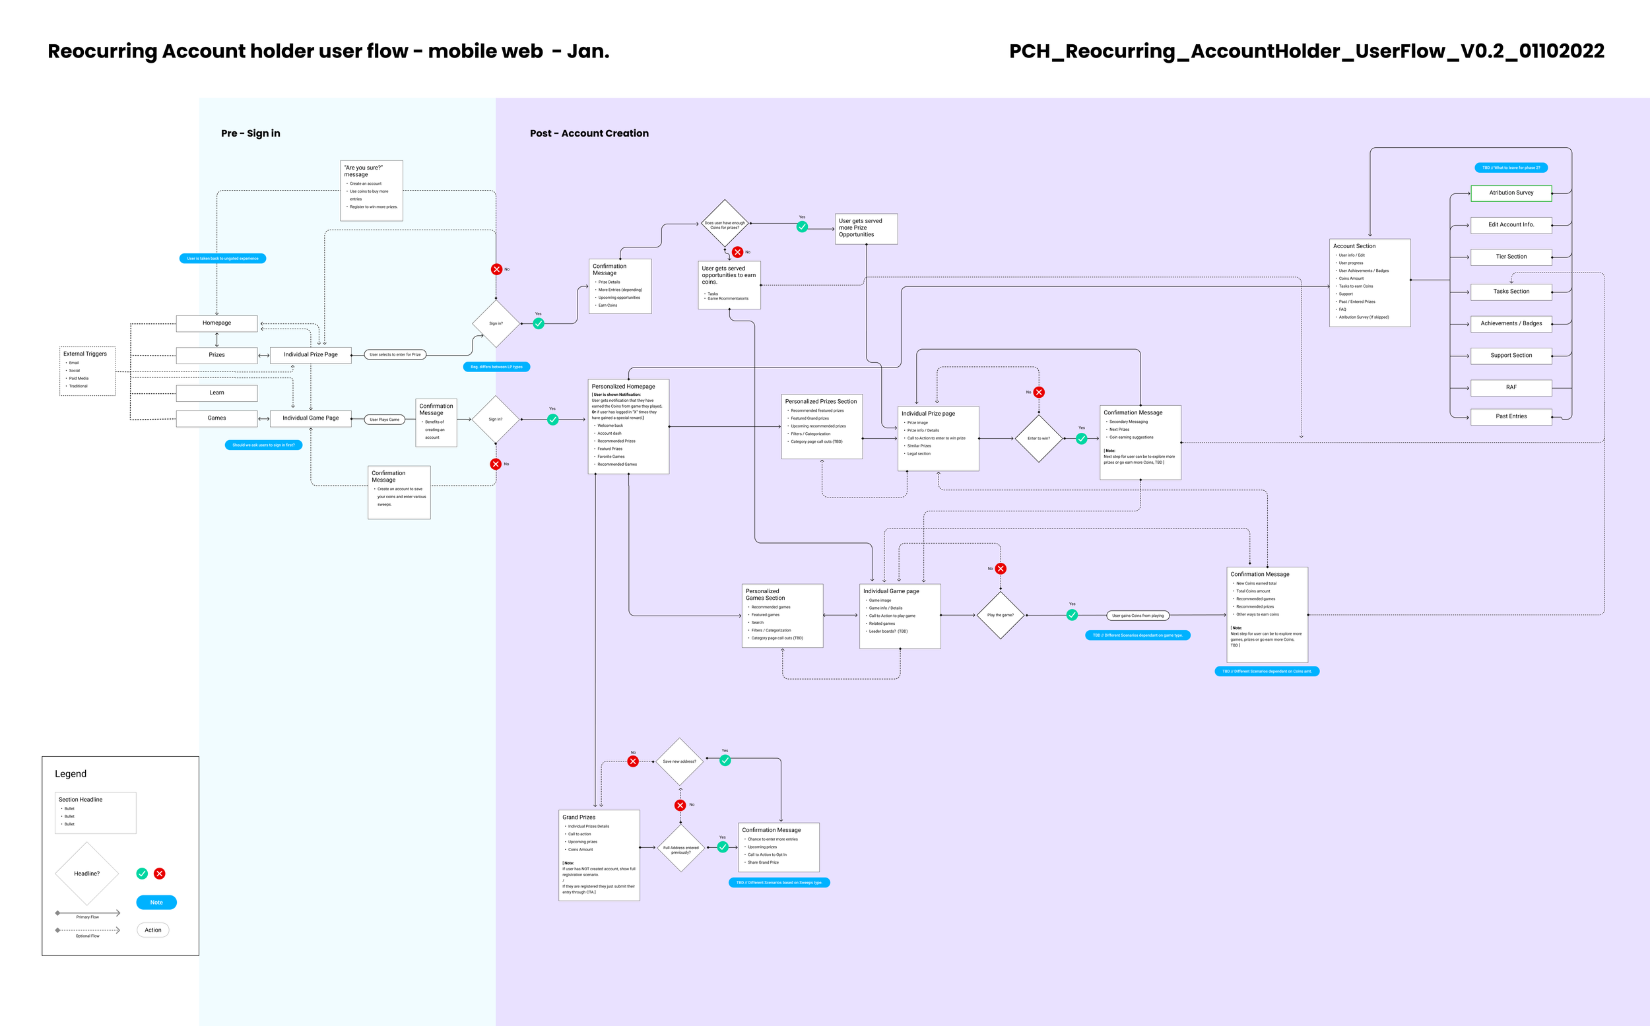Click green checkmark right of the prize-flow Sign in? diamond
The image size is (1650, 1026).
tap(539, 324)
